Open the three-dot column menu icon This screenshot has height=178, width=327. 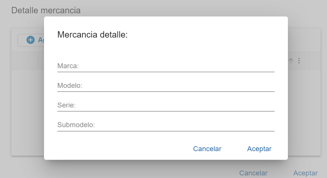(299, 61)
